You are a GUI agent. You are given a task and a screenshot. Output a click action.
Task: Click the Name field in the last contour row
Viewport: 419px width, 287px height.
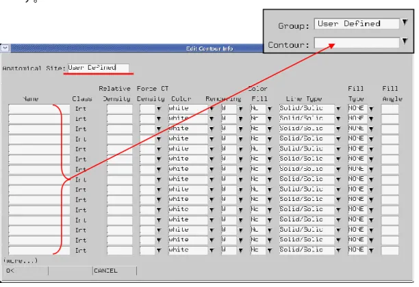pyautogui.click(x=39, y=251)
